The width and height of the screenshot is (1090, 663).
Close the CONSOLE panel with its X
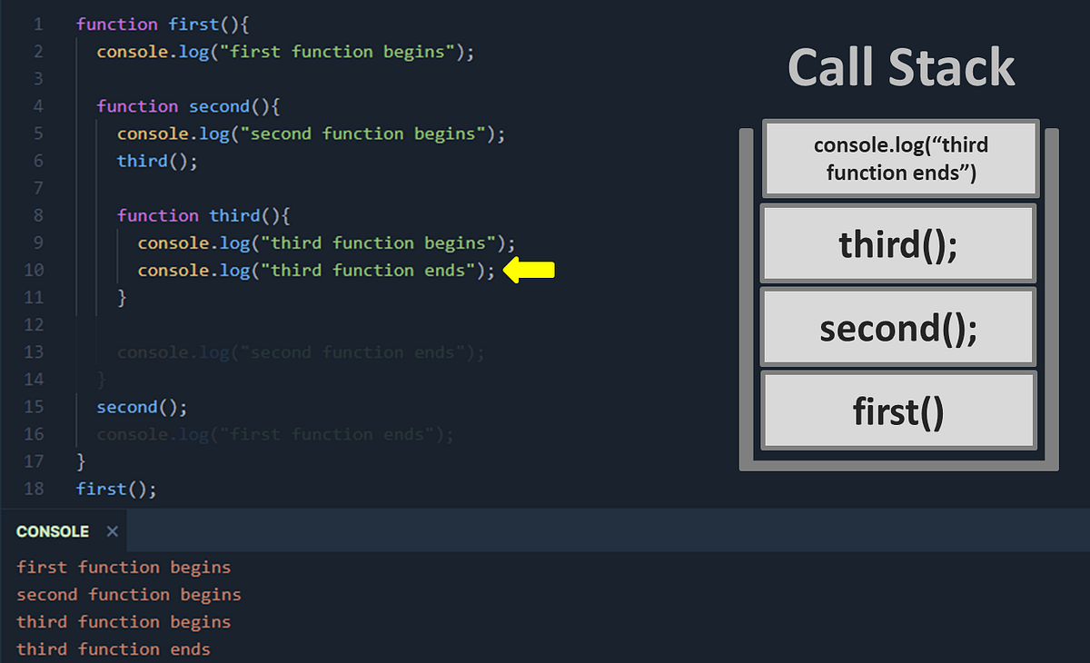point(112,531)
